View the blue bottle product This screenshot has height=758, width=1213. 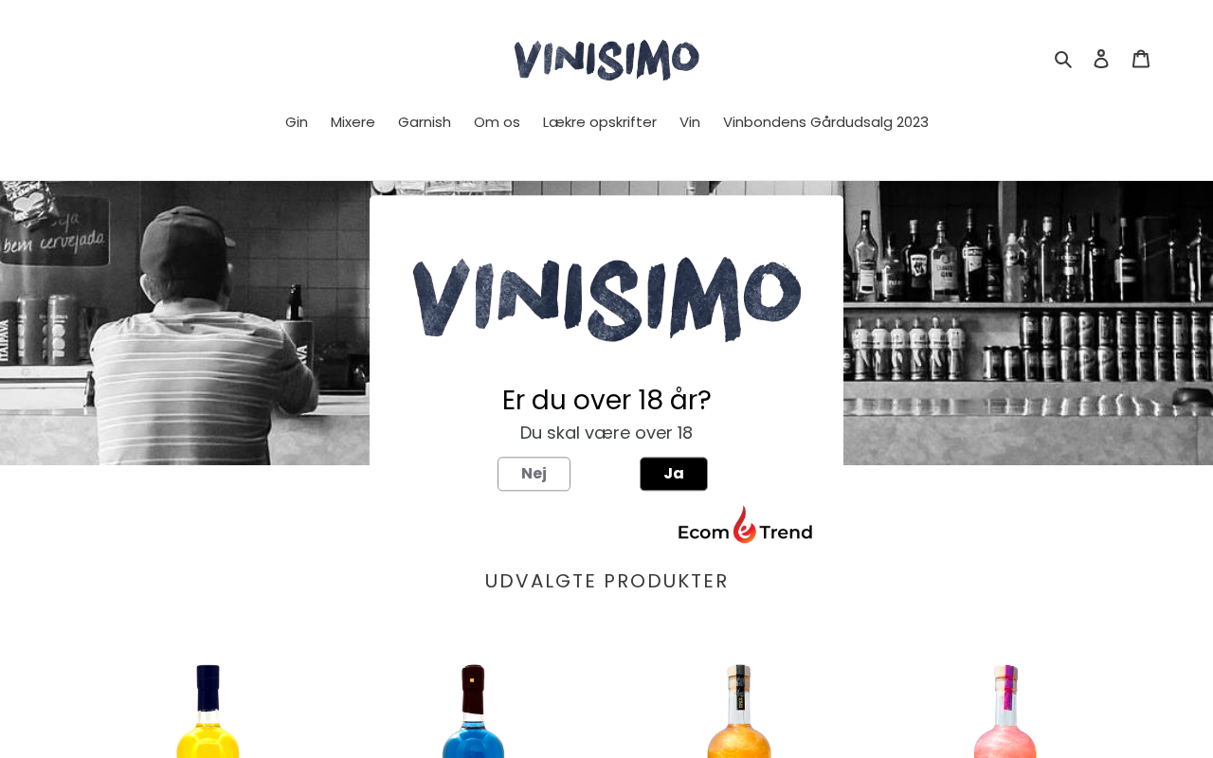coord(474,711)
